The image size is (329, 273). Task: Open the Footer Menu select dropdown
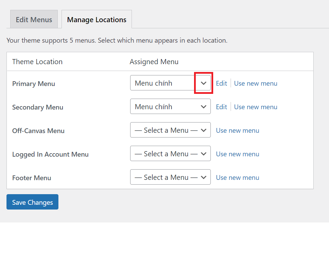170,177
